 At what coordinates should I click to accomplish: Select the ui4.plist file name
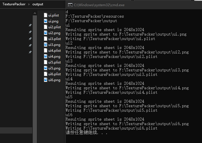(x=55, y=50)
